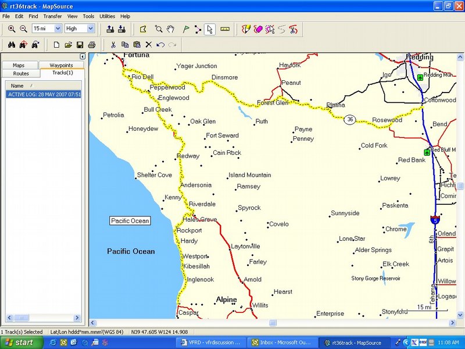Viewport: 465px width, 349px height.
Task: Open the Find Places binoculars icon
Action: click(x=11, y=44)
